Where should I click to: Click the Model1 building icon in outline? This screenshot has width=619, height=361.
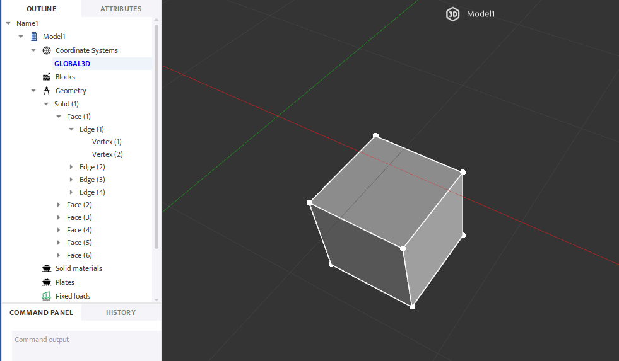point(34,37)
